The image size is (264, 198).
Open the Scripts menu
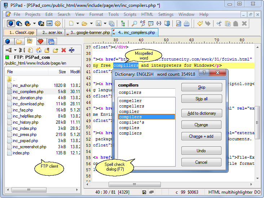(130, 14)
